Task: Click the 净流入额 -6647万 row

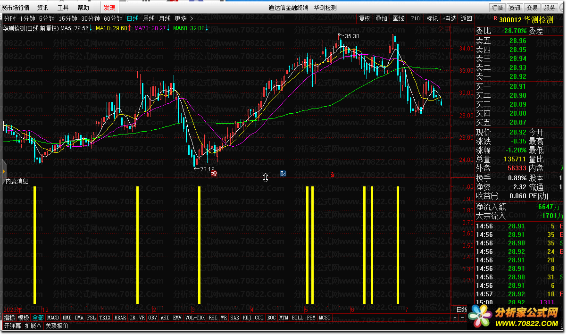Action: (x=519, y=207)
